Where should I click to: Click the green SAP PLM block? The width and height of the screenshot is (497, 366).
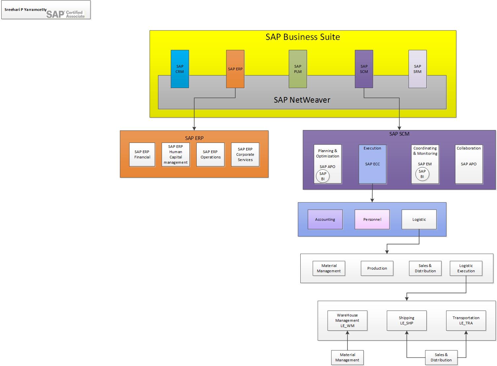pos(298,69)
